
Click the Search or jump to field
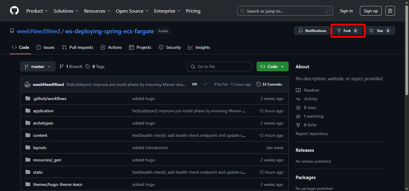(x=286, y=11)
